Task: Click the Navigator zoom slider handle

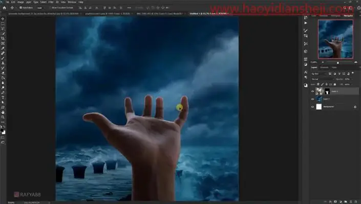Action: pos(338,62)
